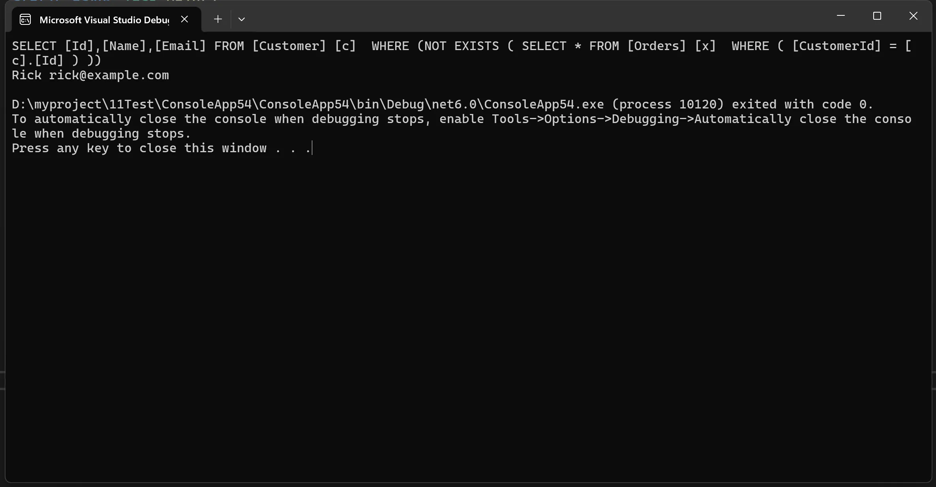Screen dimensions: 936x487
Task: Open a new terminal tab with plus
Action: point(218,19)
